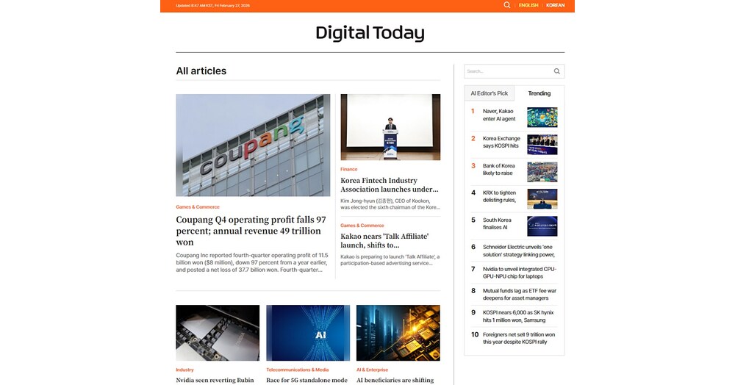This screenshot has height=385, width=735.
Task: Click the Kakao is preparing to launch summary
Action: tap(390, 260)
